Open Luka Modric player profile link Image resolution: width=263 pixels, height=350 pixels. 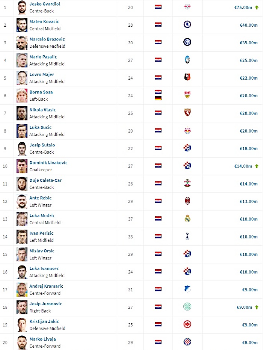(x=42, y=216)
